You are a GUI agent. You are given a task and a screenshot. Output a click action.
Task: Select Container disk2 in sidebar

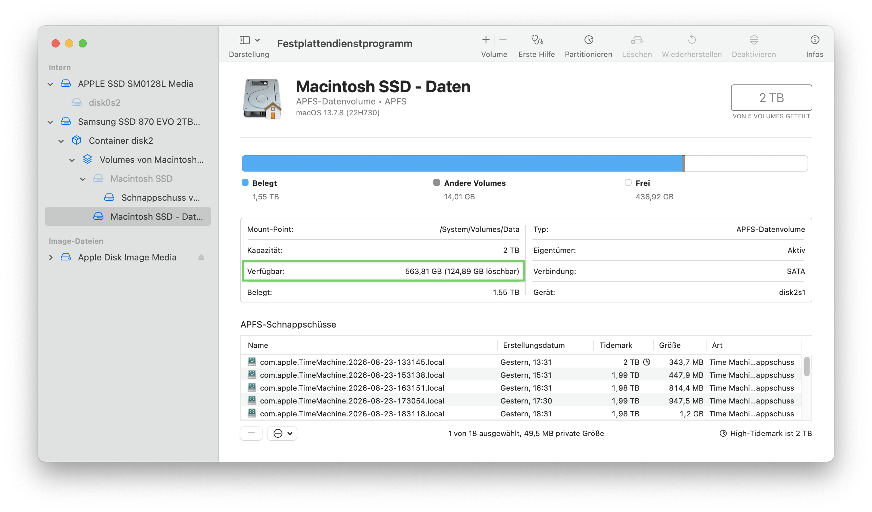pyautogui.click(x=128, y=141)
